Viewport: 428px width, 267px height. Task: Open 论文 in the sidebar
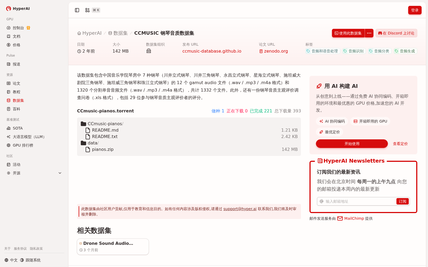[x=17, y=83]
